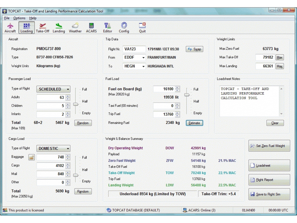The width and height of the screenshot is (297, 223).
Task: Increase Fuel on Board stepper
Action: coord(177,88)
